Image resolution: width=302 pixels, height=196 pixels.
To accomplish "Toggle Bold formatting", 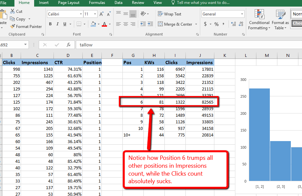I will tap(50, 24).
